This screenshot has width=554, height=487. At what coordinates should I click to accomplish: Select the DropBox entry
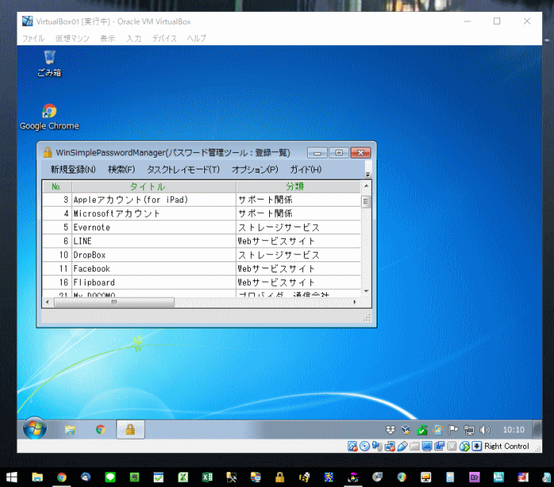click(x=201, y=255)
